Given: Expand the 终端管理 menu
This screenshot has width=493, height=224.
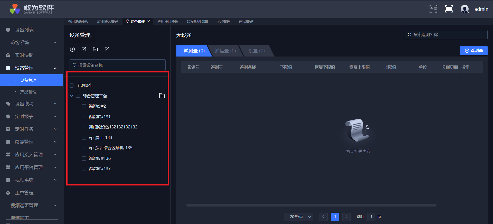Looking at the screenshot, I should 55,142.
